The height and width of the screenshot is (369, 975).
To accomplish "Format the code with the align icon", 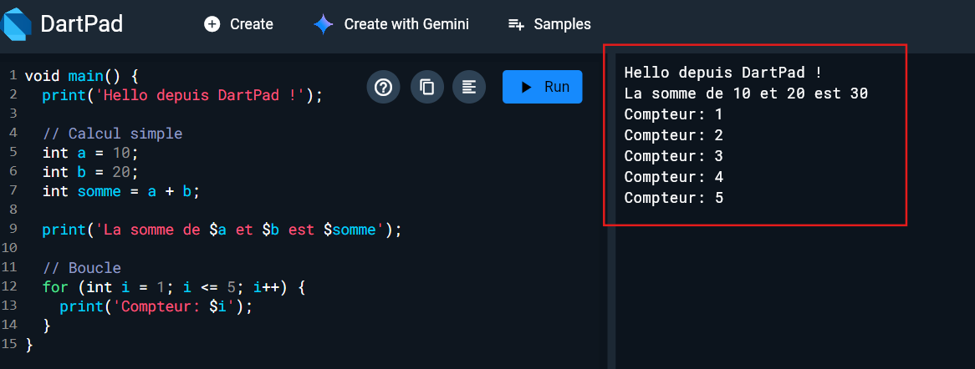I will (x=470, y=87).
